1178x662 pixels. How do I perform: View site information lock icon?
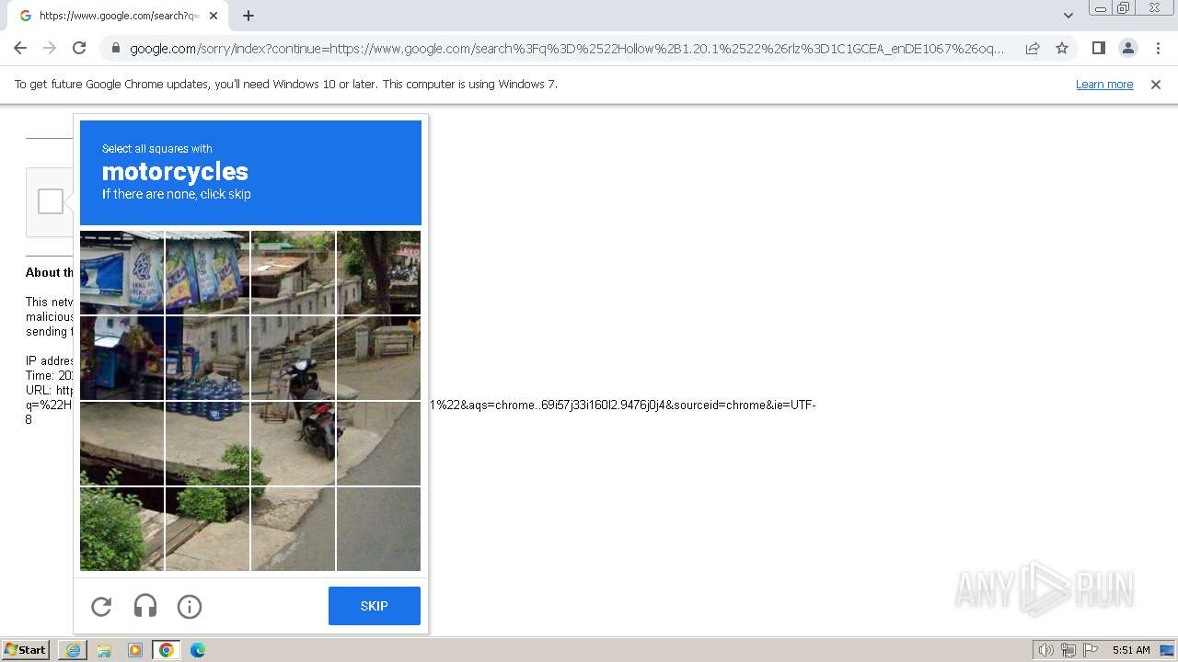coord(115,49)
